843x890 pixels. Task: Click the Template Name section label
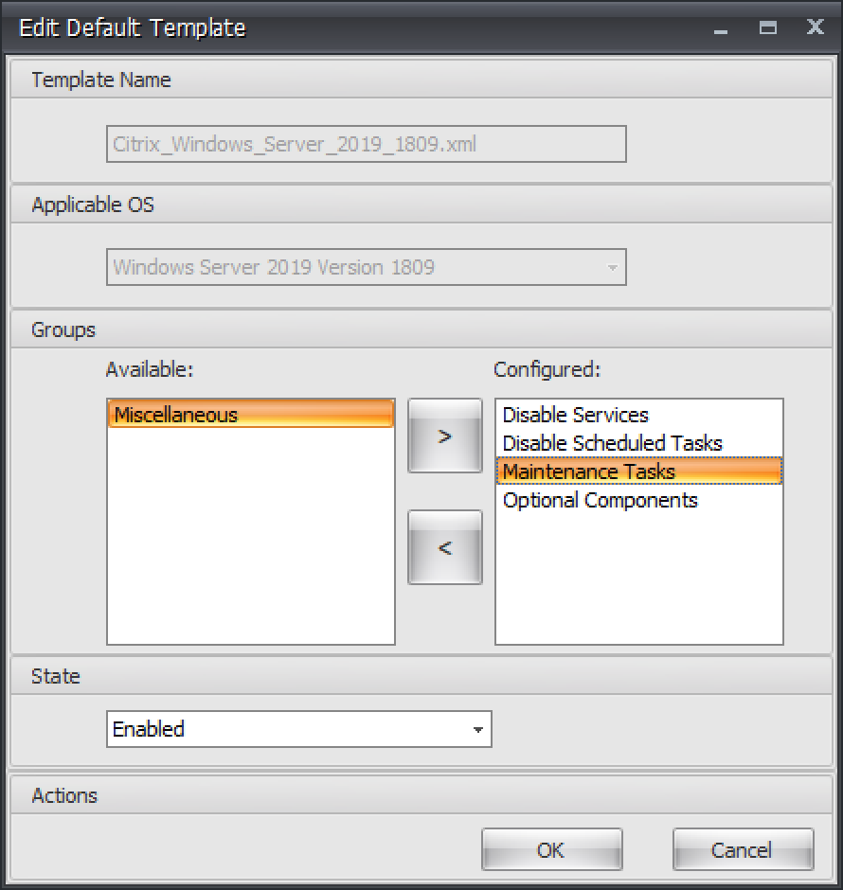pos(99,80)
